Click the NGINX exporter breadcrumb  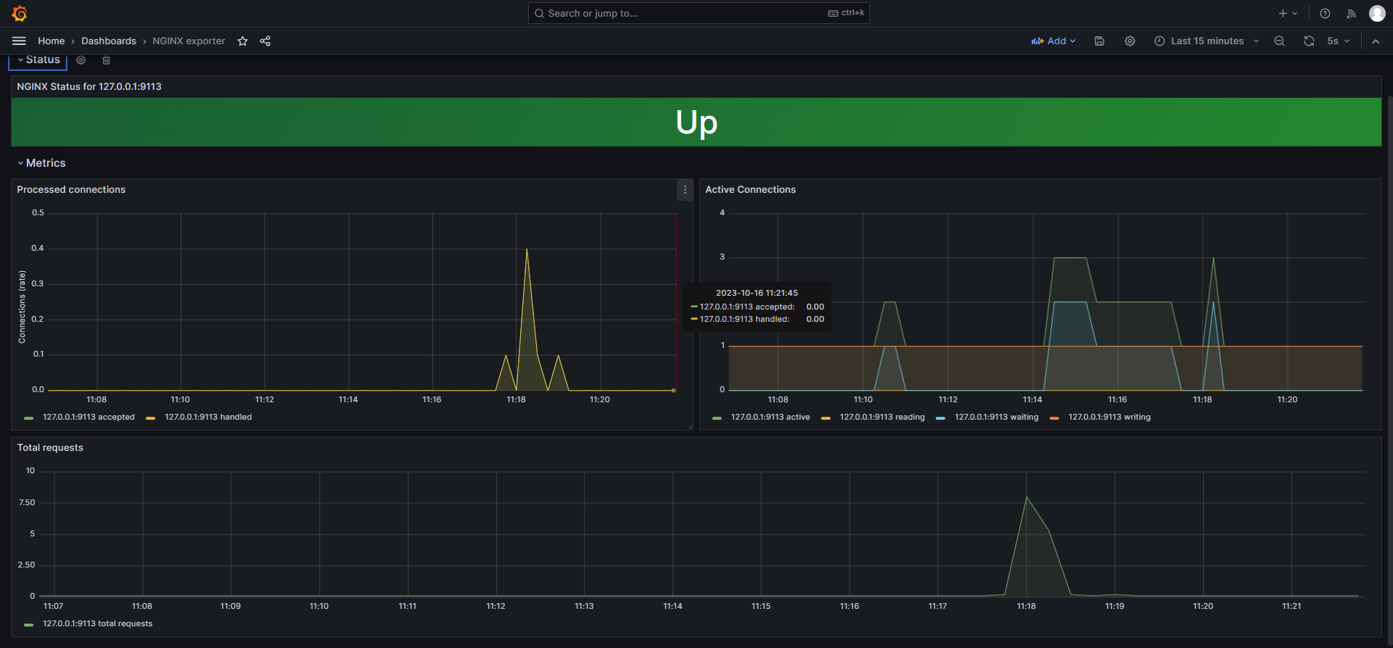pos(189,41)
